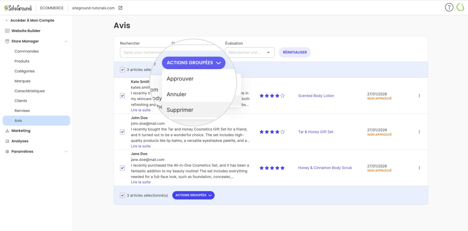The image size is (468, 231).
Task: Open the help question mark icon
Action: coord(449,7)
